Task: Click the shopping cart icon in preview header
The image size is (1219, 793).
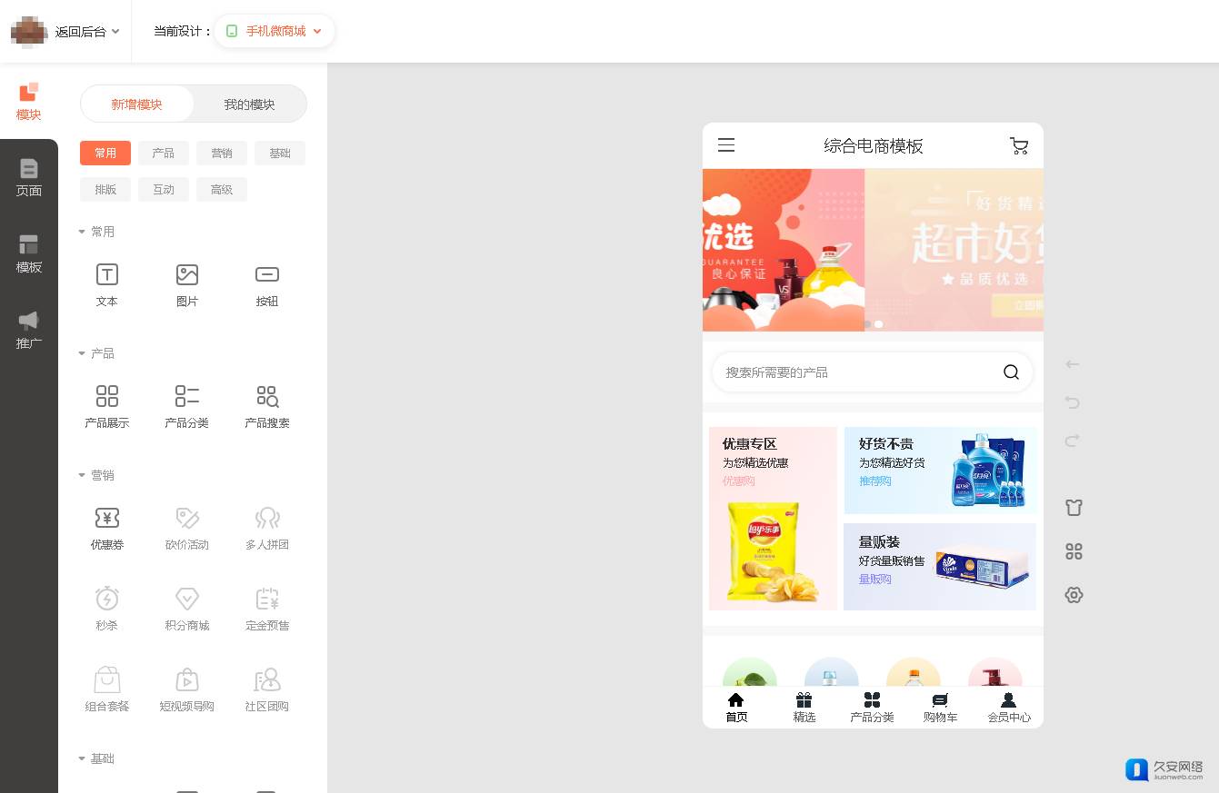Action: (1019, 146)
